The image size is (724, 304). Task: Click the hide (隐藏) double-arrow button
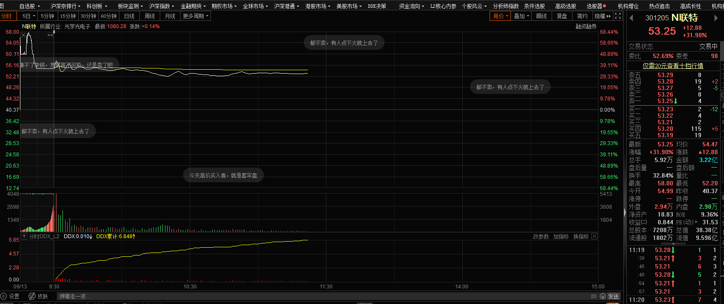pyautogui.click(x=603, y=16)
